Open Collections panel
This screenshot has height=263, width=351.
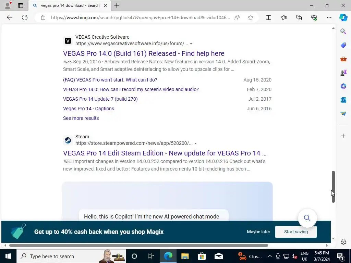pos(299,17)
